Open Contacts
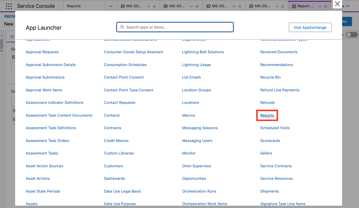Image resolution: width=359 pixels, height=208 pixels. 112,115
